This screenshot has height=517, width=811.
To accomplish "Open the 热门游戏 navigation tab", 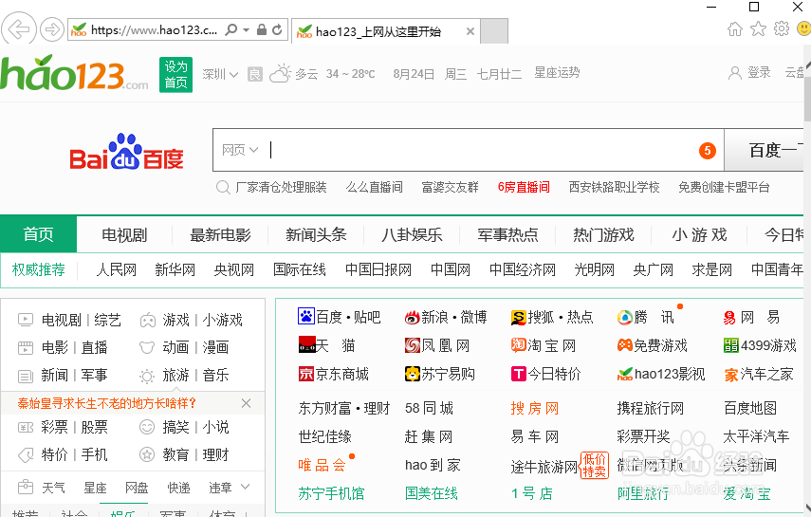I will (x=603, y=235).
